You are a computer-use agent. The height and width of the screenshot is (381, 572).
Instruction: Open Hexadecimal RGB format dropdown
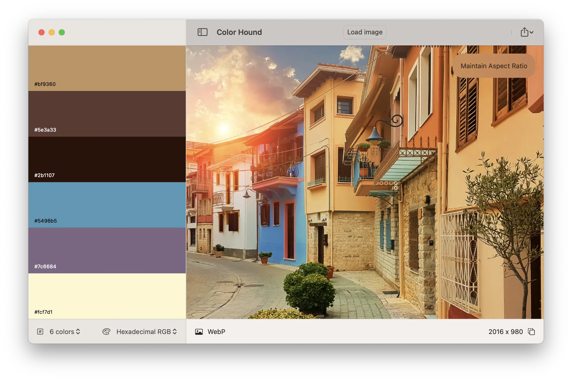146,331
